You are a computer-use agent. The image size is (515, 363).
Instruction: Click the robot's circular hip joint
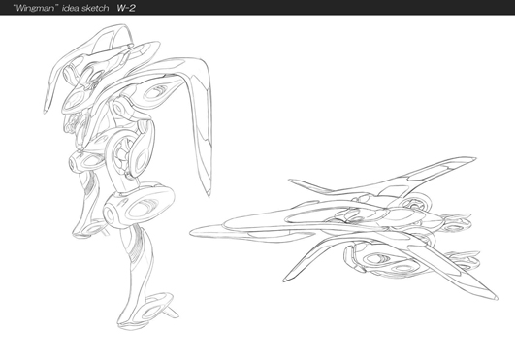pyautogui.click(x=130, y=153)
